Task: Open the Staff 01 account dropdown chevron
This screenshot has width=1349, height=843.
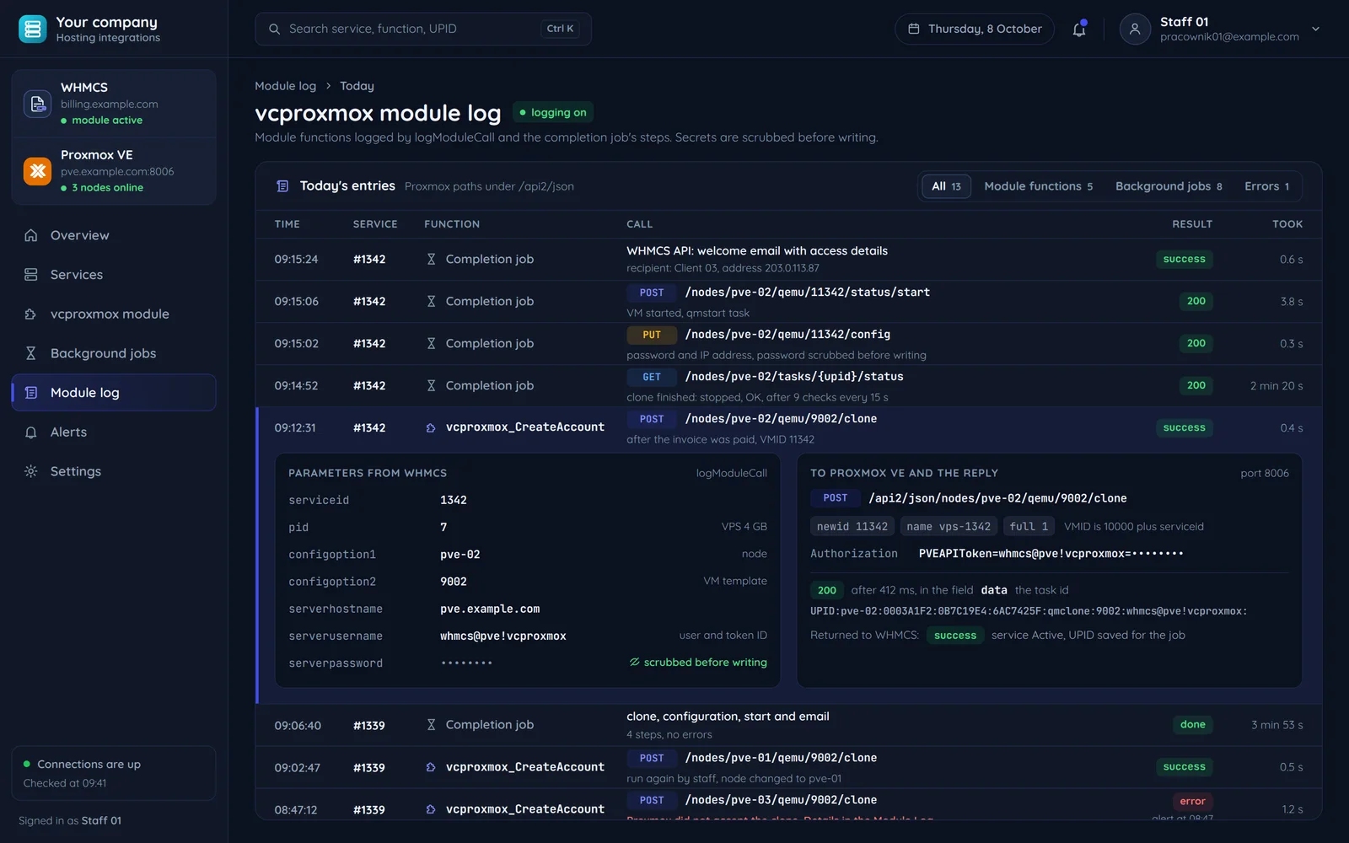Action: click(1315, 29)
